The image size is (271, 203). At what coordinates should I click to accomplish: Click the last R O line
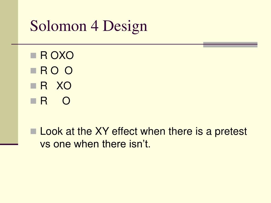tap(55, 101)
